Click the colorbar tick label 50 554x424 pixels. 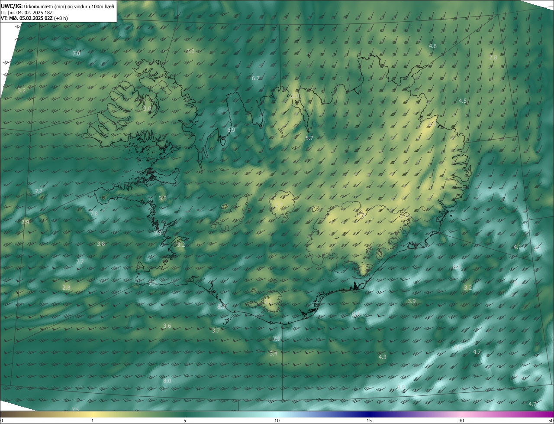551,421
